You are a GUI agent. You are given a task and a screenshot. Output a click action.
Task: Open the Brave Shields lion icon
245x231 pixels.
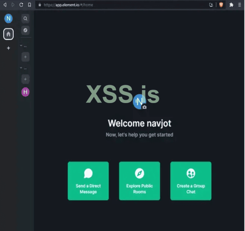point(221,5)
